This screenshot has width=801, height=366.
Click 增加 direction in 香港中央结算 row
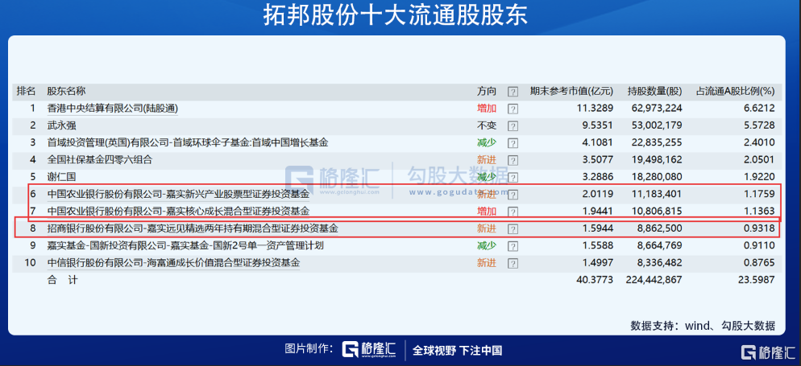pos(487,109)
